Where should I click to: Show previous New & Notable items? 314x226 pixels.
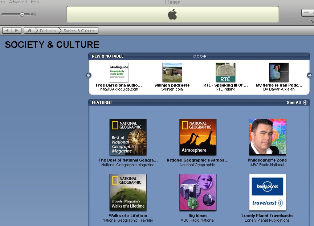point(89,75)
